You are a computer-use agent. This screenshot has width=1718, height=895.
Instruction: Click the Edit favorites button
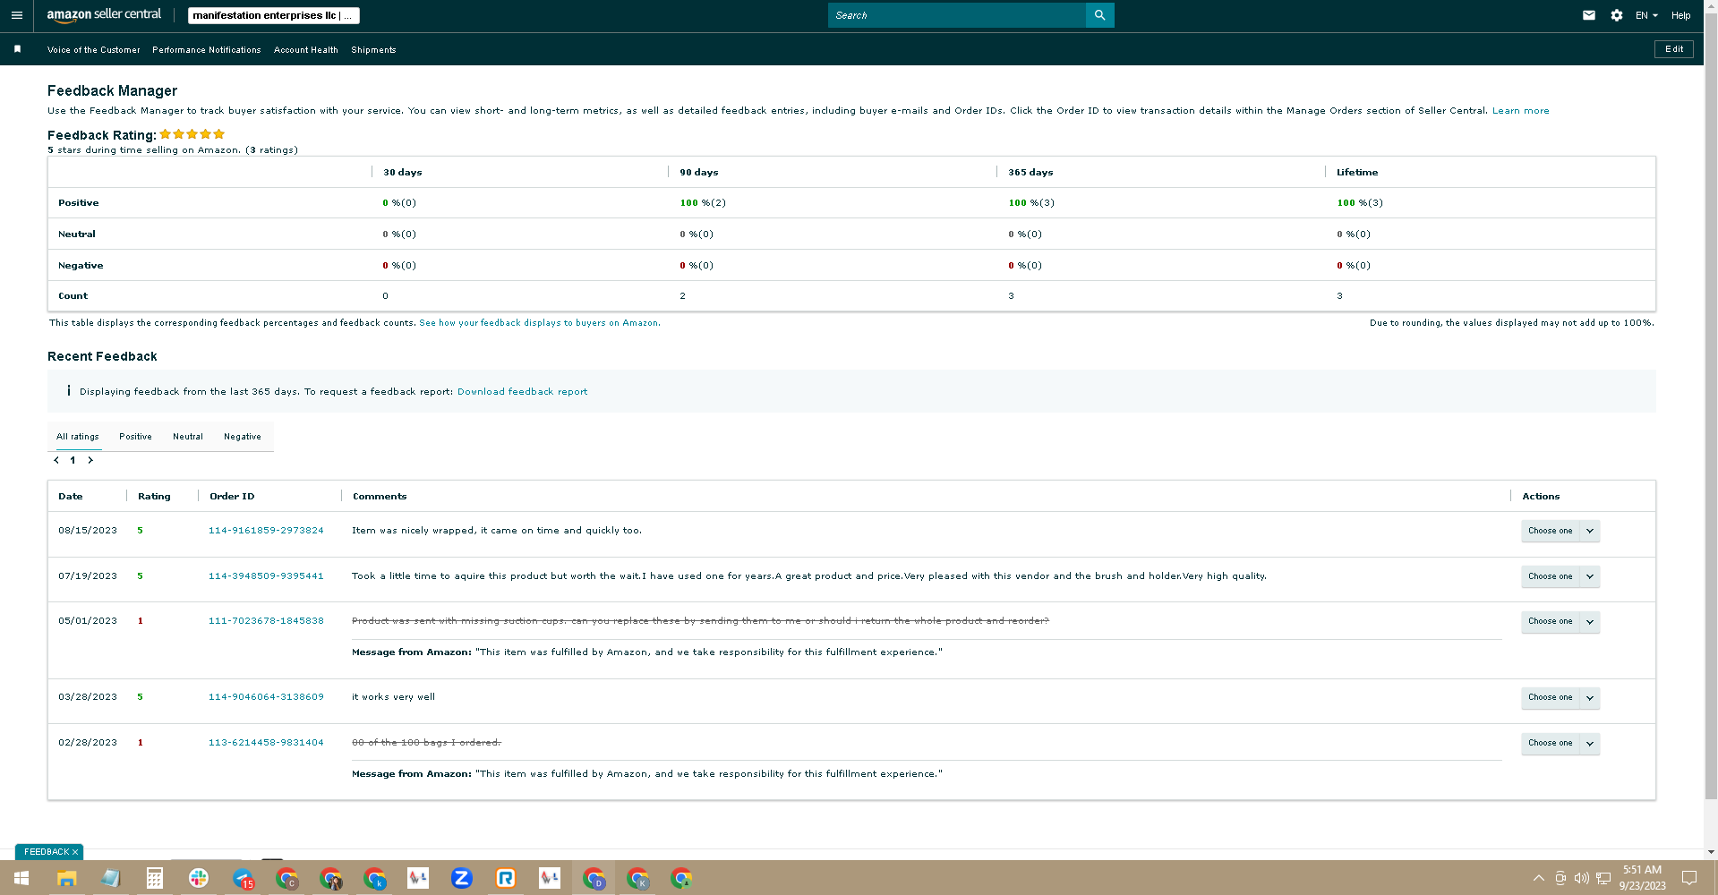tap(1674, 49)
